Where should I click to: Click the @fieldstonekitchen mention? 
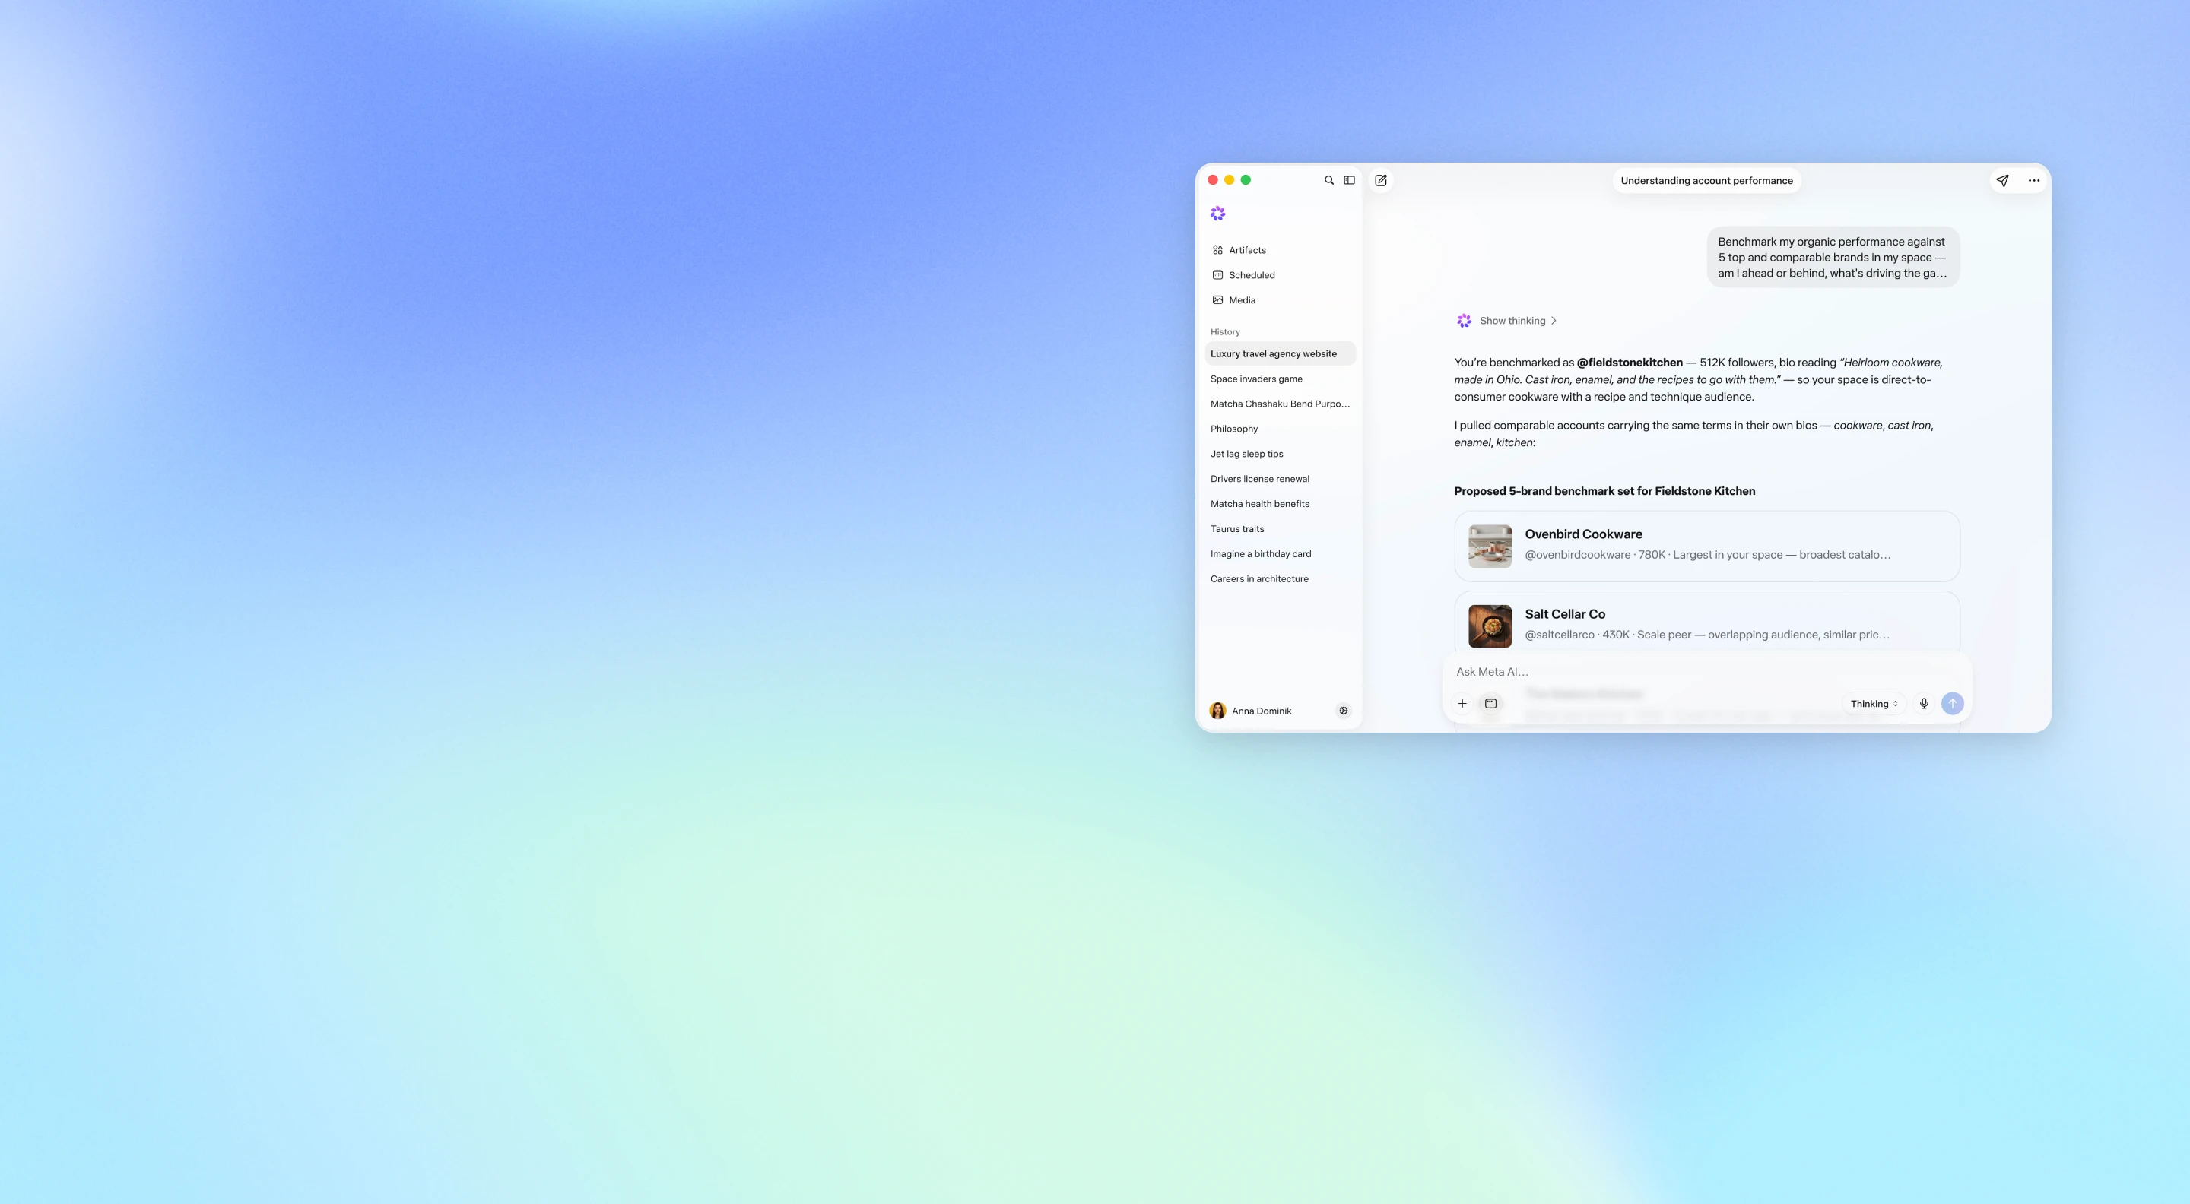pyautogui.click(x=1630, y=362)
